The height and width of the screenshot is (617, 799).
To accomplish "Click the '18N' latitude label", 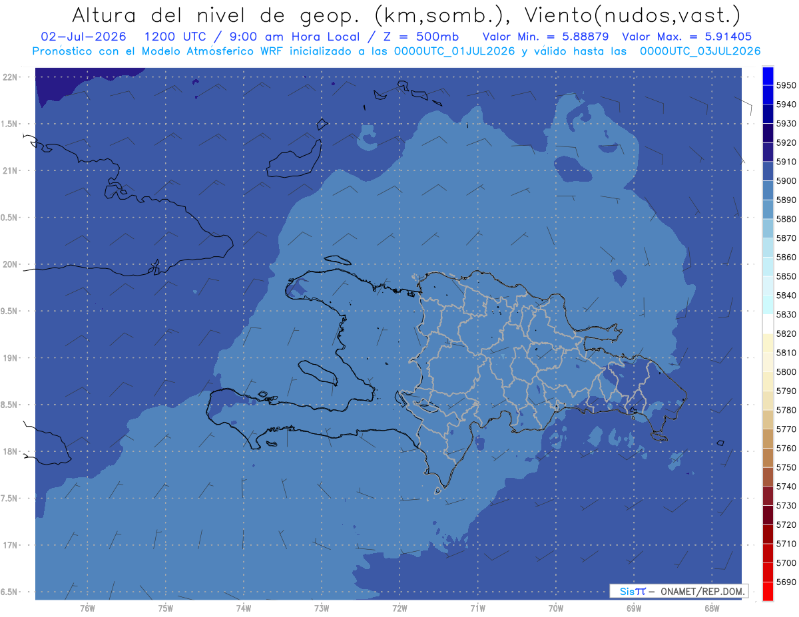I will 10,451.
